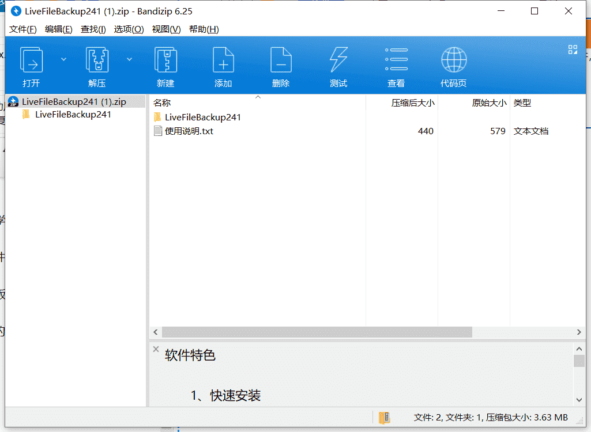The width and height of the screenshot is (591, 432).
Task: Click horizontal scrollbar right arrow
Action: tap(579, 332)
